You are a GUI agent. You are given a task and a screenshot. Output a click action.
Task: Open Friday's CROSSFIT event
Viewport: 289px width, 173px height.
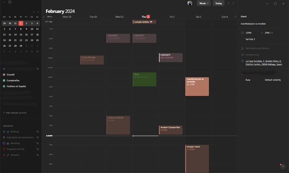point(171,58)
